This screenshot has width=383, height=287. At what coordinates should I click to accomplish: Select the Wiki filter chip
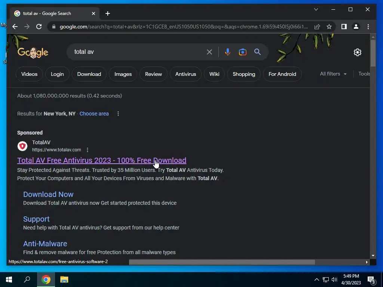214,74
